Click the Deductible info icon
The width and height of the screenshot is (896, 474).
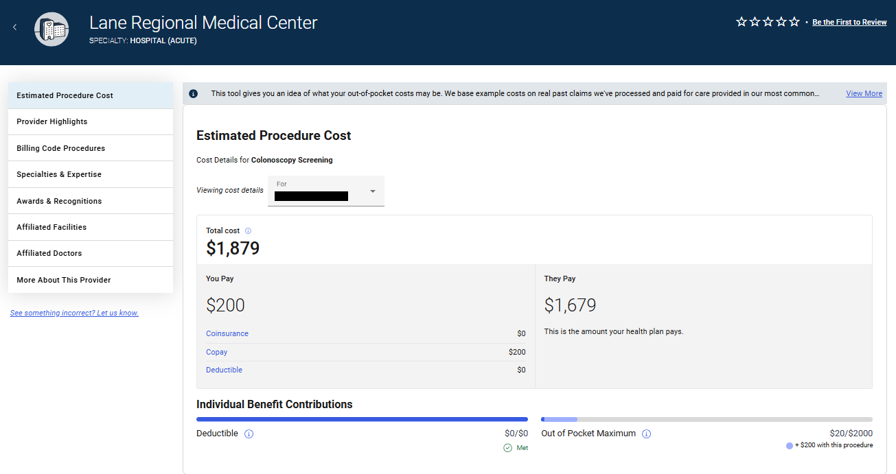click(x=249, y=434)
